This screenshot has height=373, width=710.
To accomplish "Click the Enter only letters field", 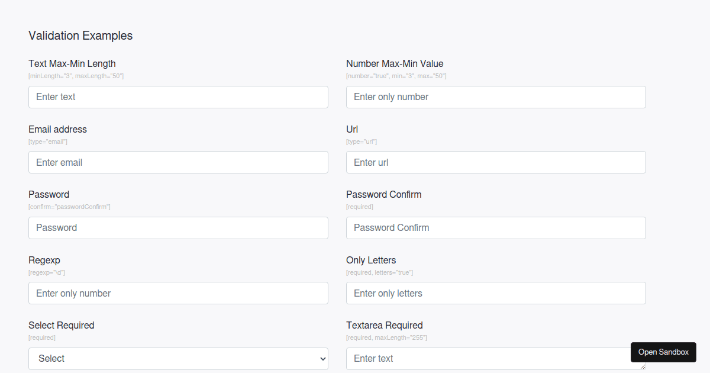I will 496,293.
